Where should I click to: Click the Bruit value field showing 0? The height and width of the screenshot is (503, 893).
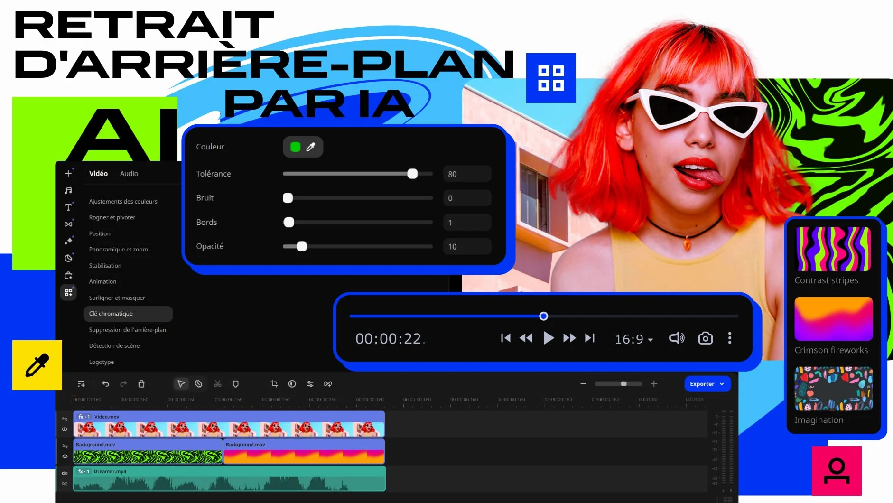pyautogui.click(x=467, y=198)
